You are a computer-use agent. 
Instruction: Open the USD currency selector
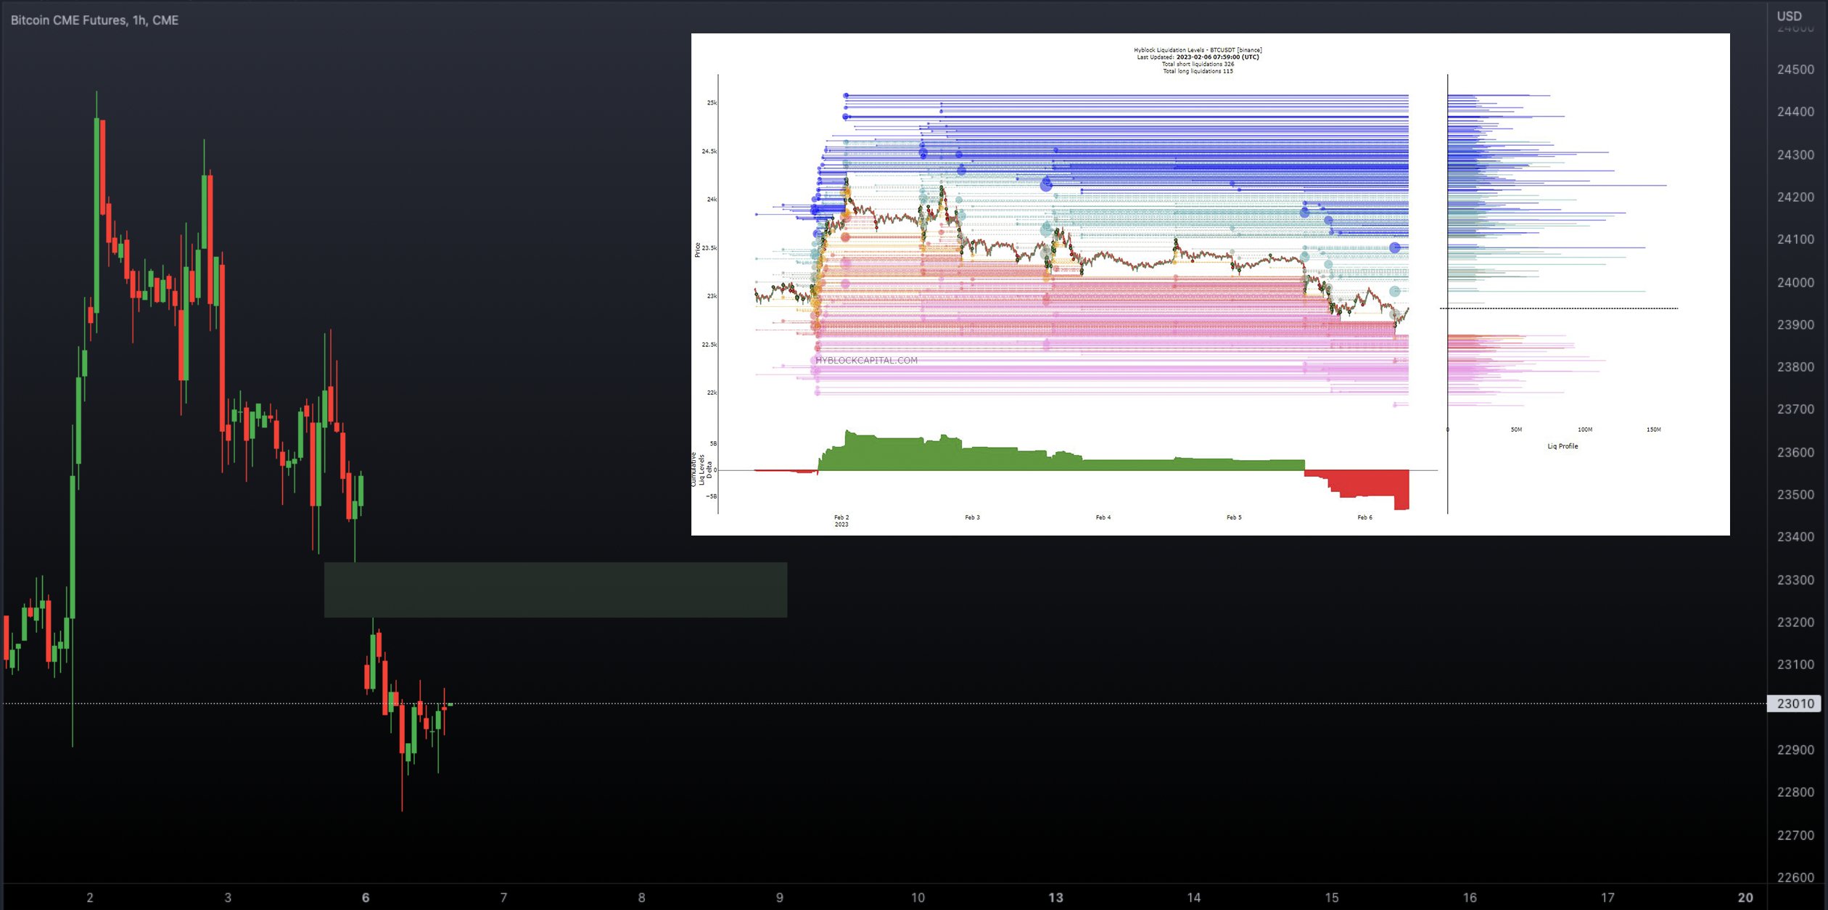[x=1789, y=16]
